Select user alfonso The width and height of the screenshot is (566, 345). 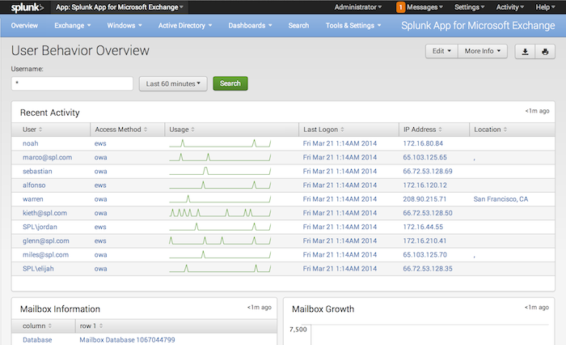coord(34,185)
